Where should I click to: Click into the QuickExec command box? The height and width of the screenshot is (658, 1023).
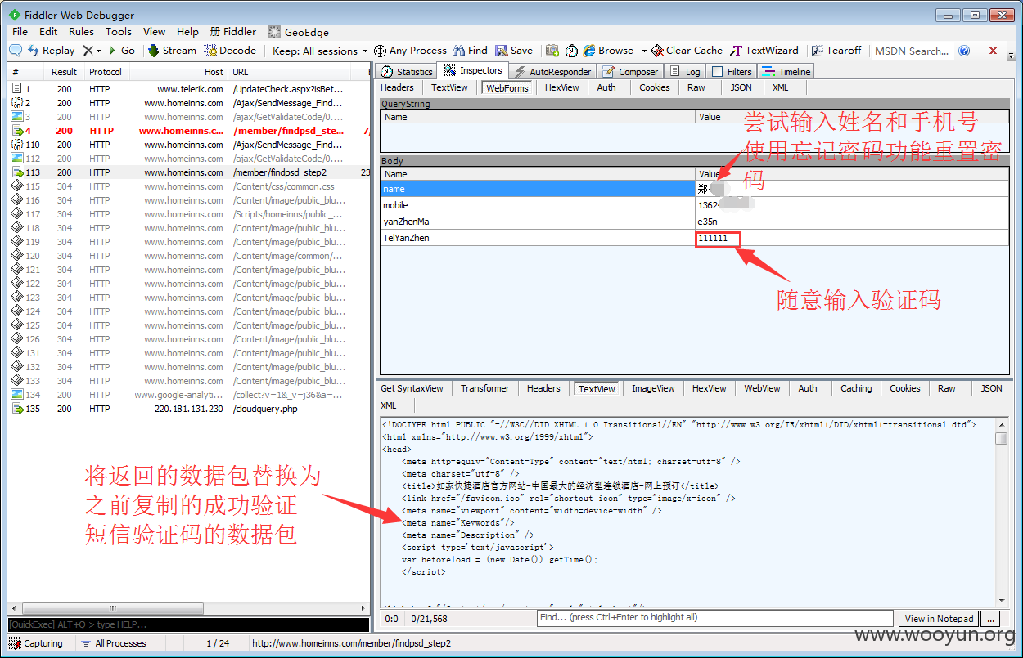tap(187, 625)
